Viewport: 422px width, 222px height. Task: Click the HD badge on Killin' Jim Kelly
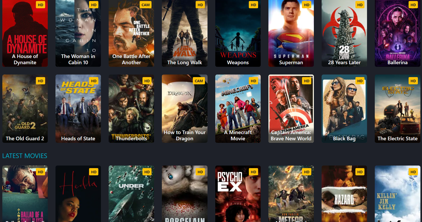[413, 172]
